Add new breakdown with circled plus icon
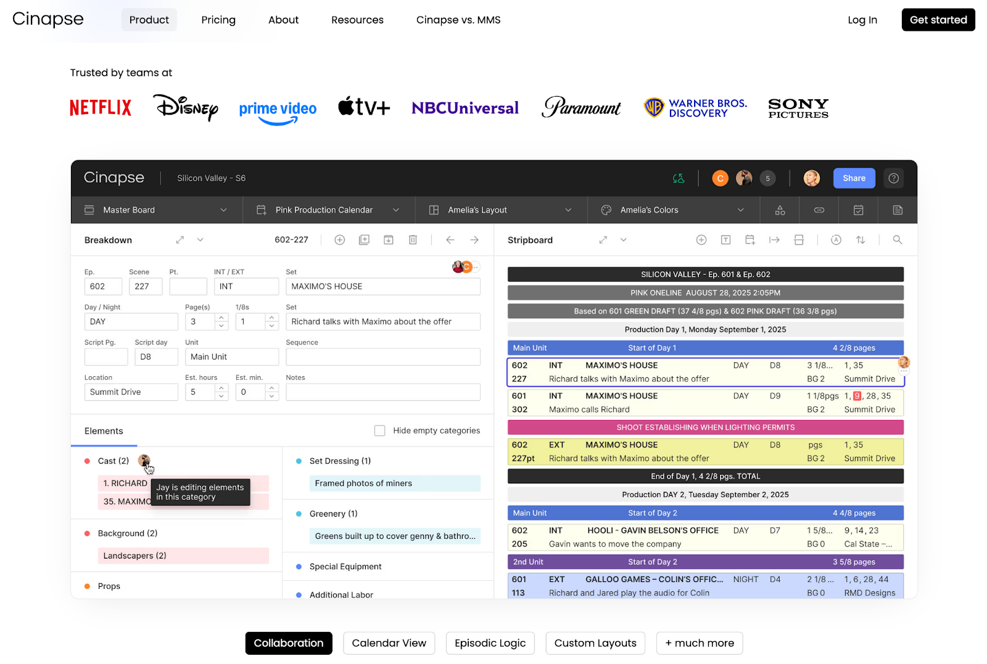 pos(339,240)
